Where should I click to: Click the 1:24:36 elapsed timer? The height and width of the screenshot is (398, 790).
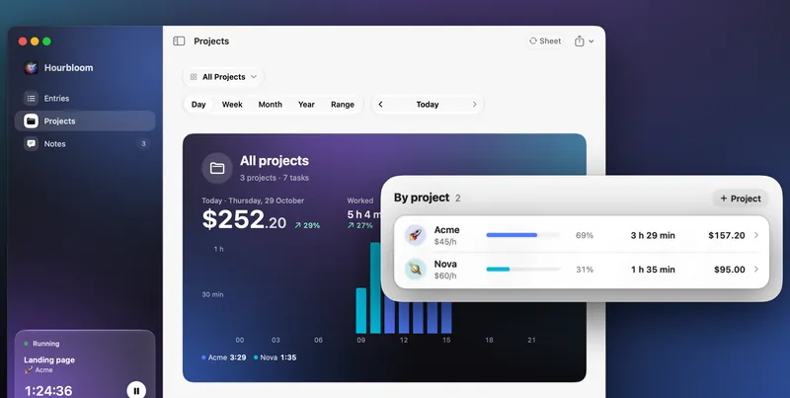click(x=48, y=391)
